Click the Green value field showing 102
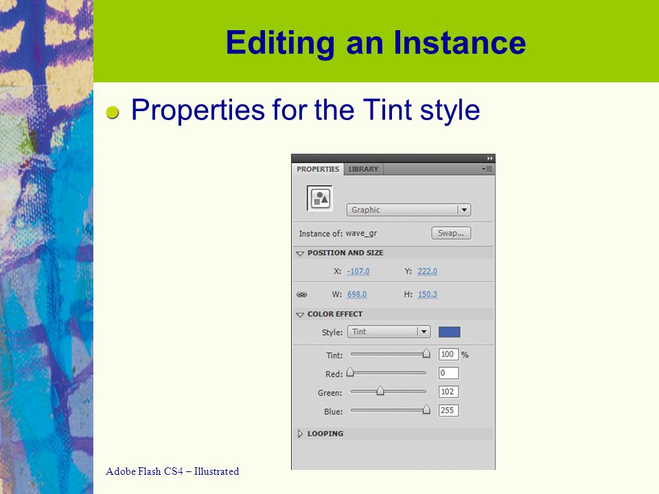This screenshot has height=494, width=659. click(448, 392)
